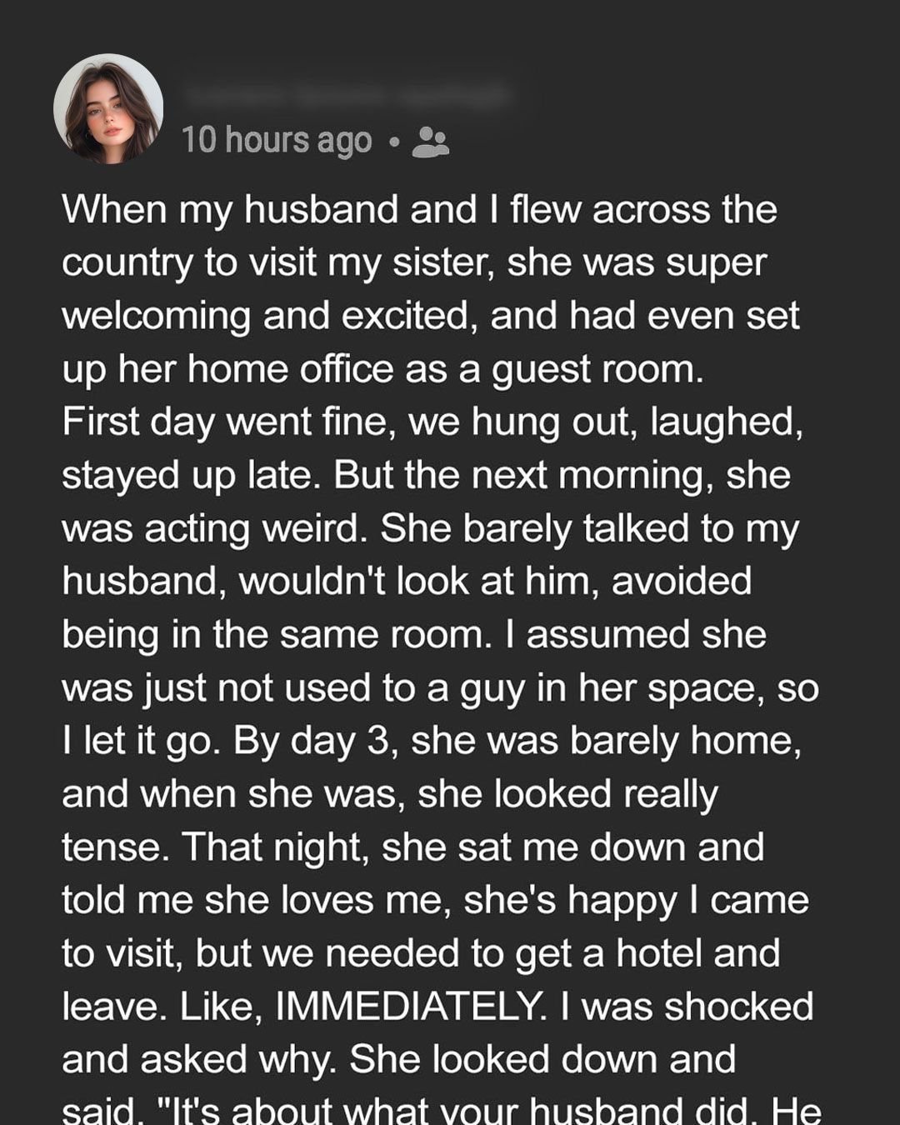Click the blurred author name

click(x=346, y=96)
